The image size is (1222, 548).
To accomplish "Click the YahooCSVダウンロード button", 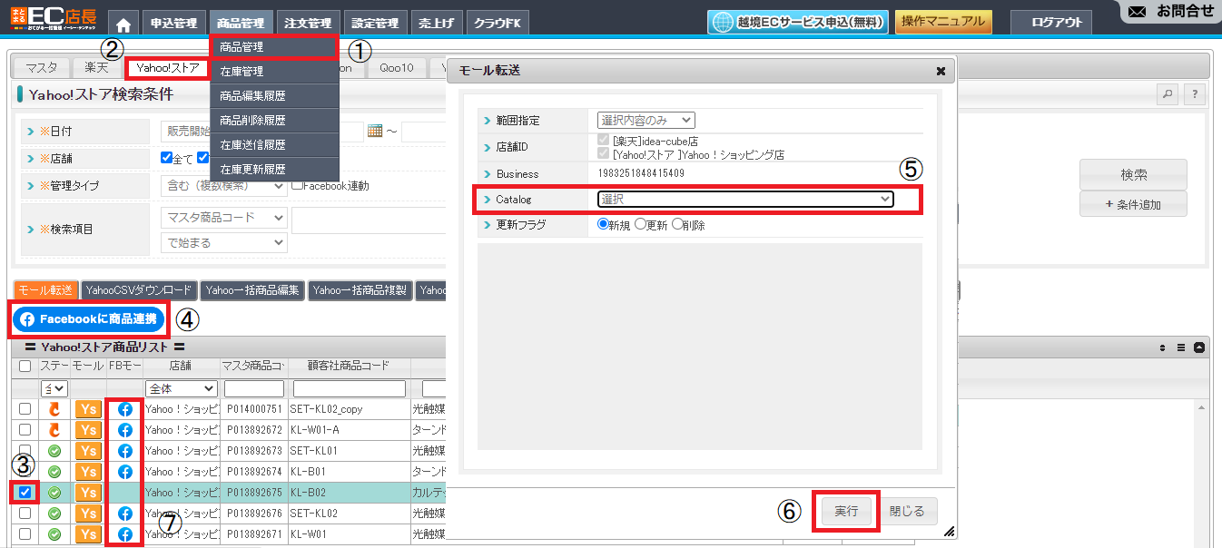I will point(139,290).
